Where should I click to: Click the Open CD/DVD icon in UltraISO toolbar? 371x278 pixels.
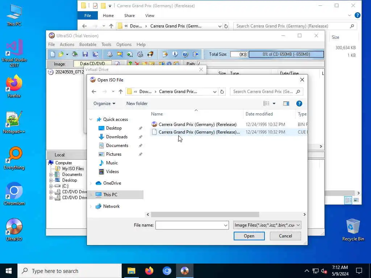tap(75, 54)
